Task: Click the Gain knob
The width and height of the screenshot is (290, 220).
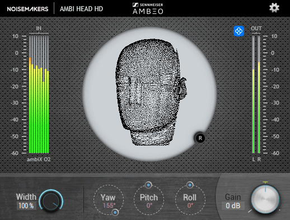Action: click(x=265, y=199)
